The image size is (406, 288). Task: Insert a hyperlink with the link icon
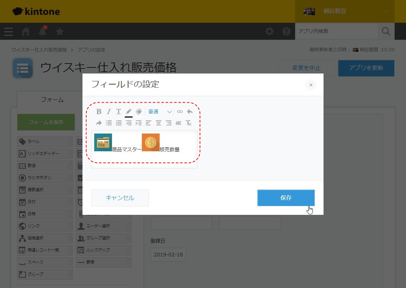pyautogui.click(x=180, y=112)
